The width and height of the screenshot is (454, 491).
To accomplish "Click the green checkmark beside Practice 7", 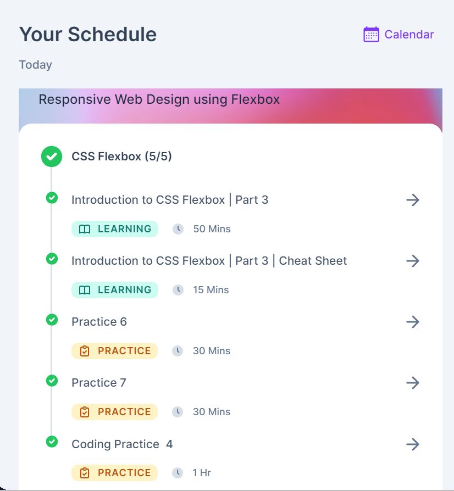I will (52, 380).
